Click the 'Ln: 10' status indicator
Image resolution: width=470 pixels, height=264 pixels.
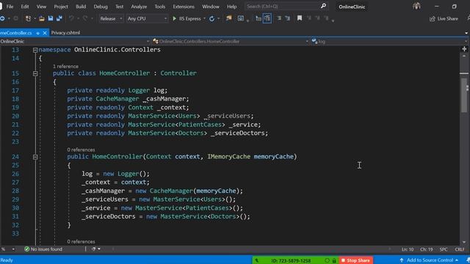408,249
